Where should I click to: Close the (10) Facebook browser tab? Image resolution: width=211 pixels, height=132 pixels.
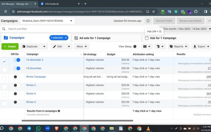(x=79, y=4)
